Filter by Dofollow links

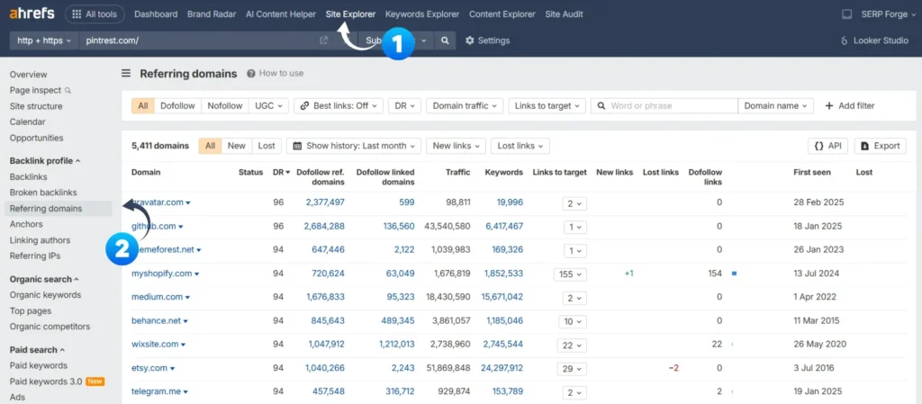point(177,105)
